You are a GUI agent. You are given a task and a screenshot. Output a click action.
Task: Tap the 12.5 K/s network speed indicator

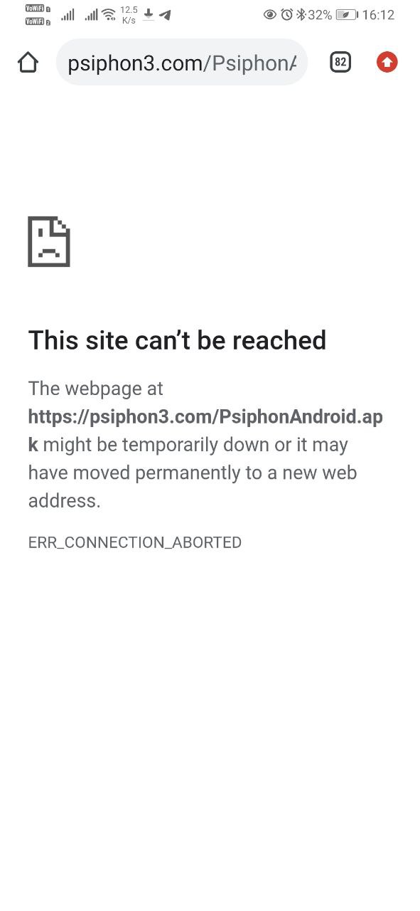tap(129, 14)
